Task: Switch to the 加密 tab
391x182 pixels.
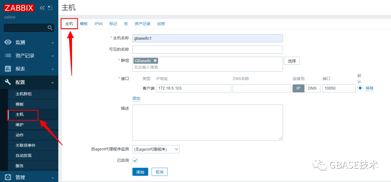Action: pyautogui.click(x=161, y=24)
